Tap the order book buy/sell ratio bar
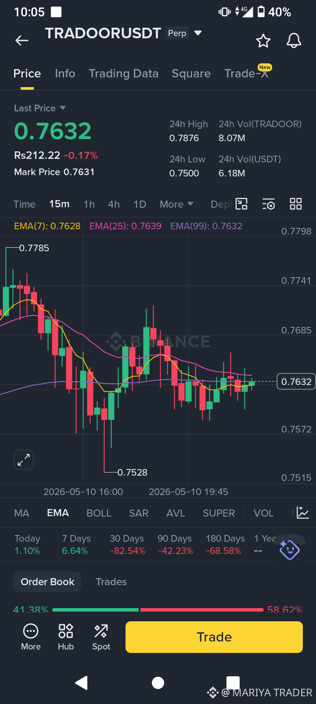This screenshot has height=704, width=316. 158,610
